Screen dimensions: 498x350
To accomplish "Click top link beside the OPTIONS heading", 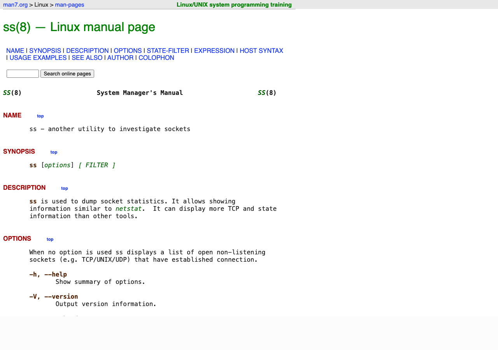I will click(x=50, y=239).
